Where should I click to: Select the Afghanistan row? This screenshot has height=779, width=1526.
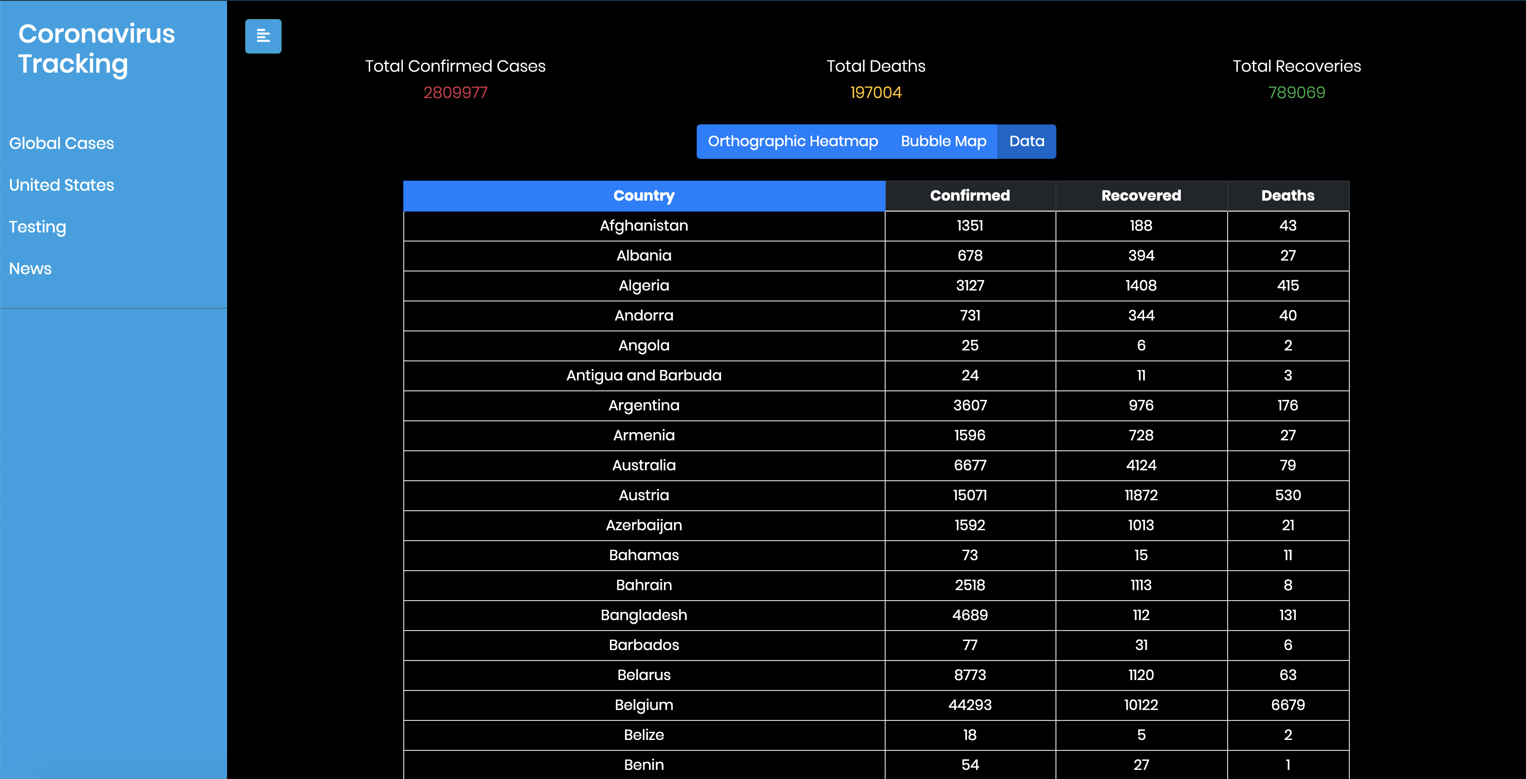pyautogui.click(x=644, y=226)
